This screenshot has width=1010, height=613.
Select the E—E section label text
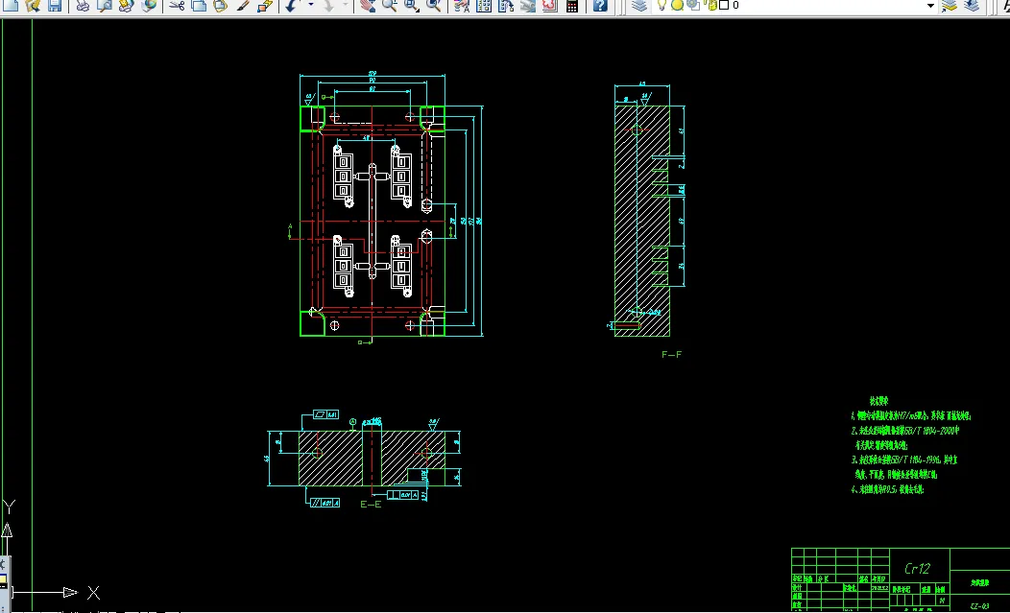[x=371, y=505]
